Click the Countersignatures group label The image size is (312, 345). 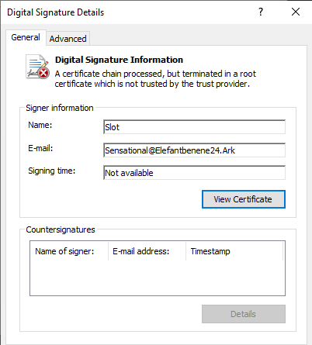point(61,229)
